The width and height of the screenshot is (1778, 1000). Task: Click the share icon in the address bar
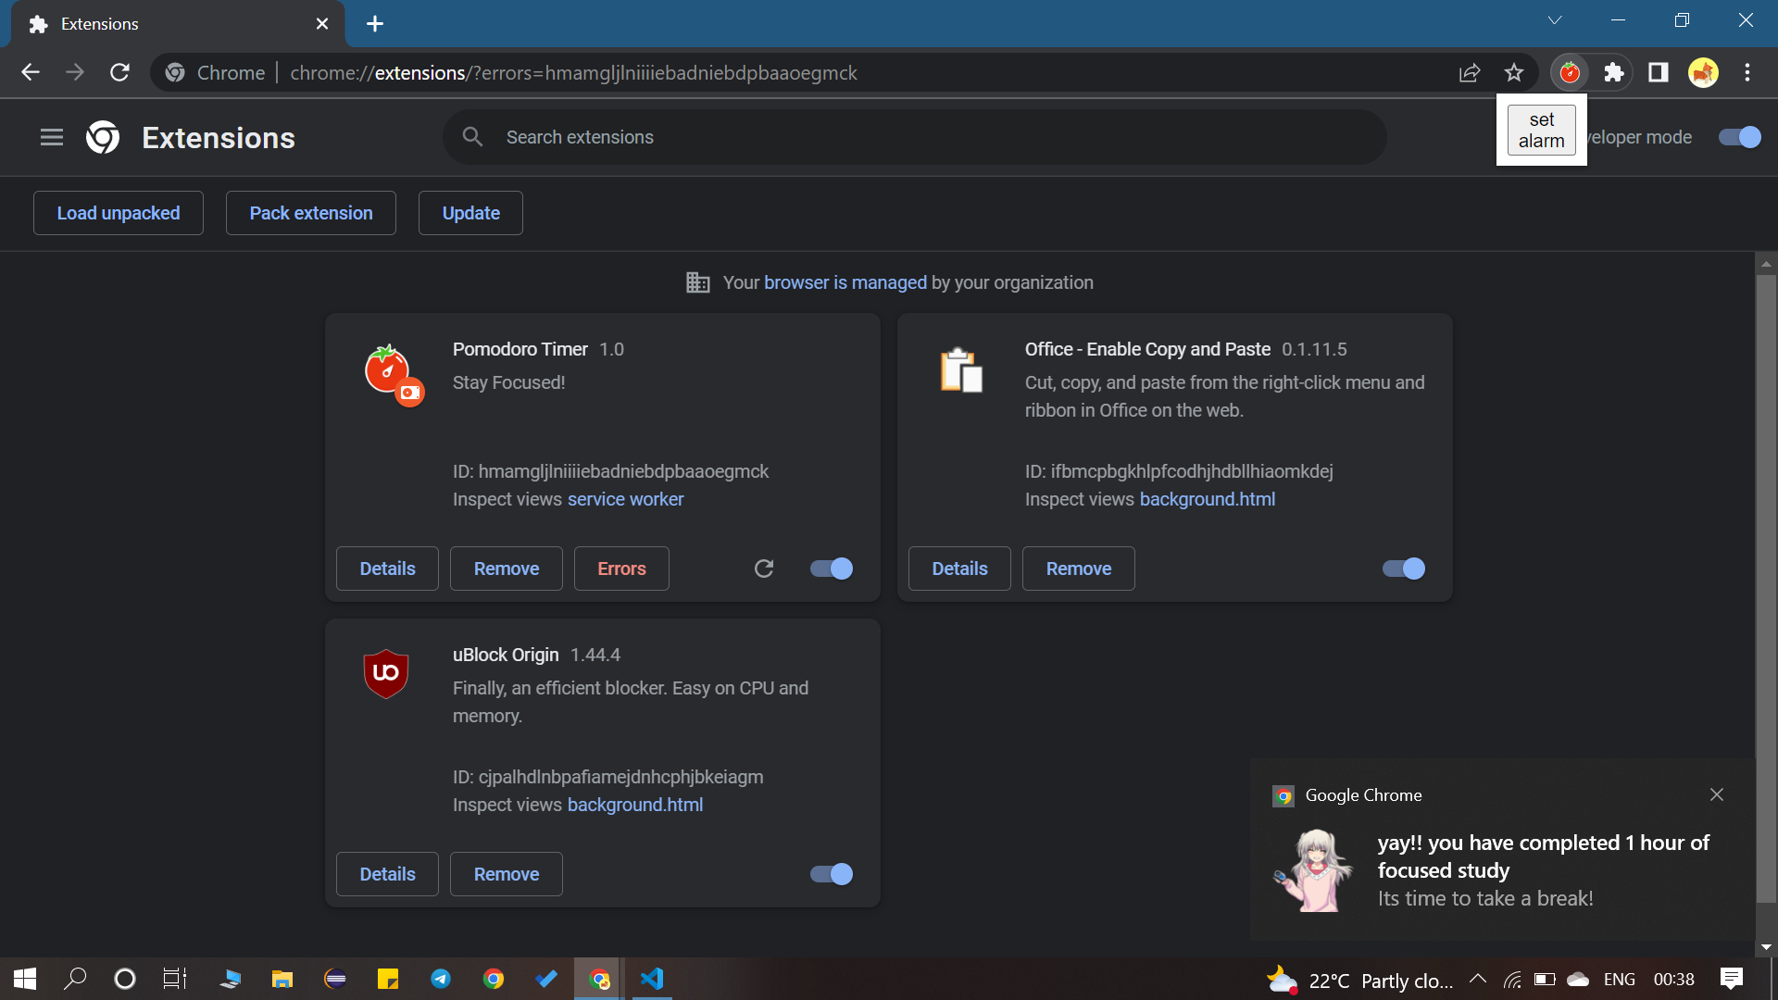tap(1470, 72)
